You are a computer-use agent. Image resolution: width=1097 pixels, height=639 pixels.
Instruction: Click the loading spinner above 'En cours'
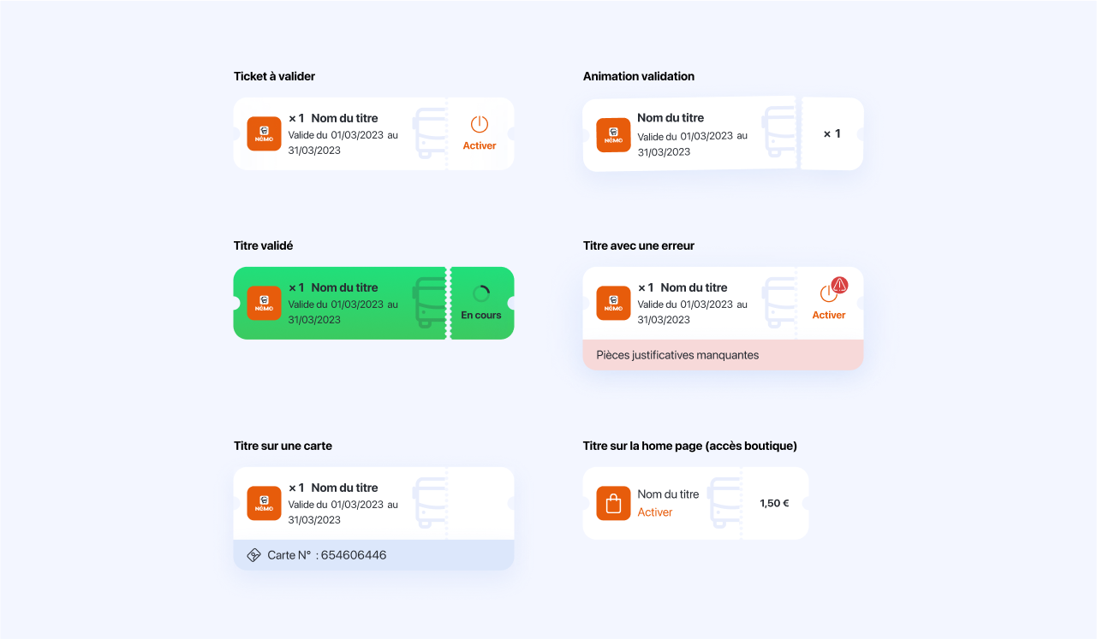[481, 293]
